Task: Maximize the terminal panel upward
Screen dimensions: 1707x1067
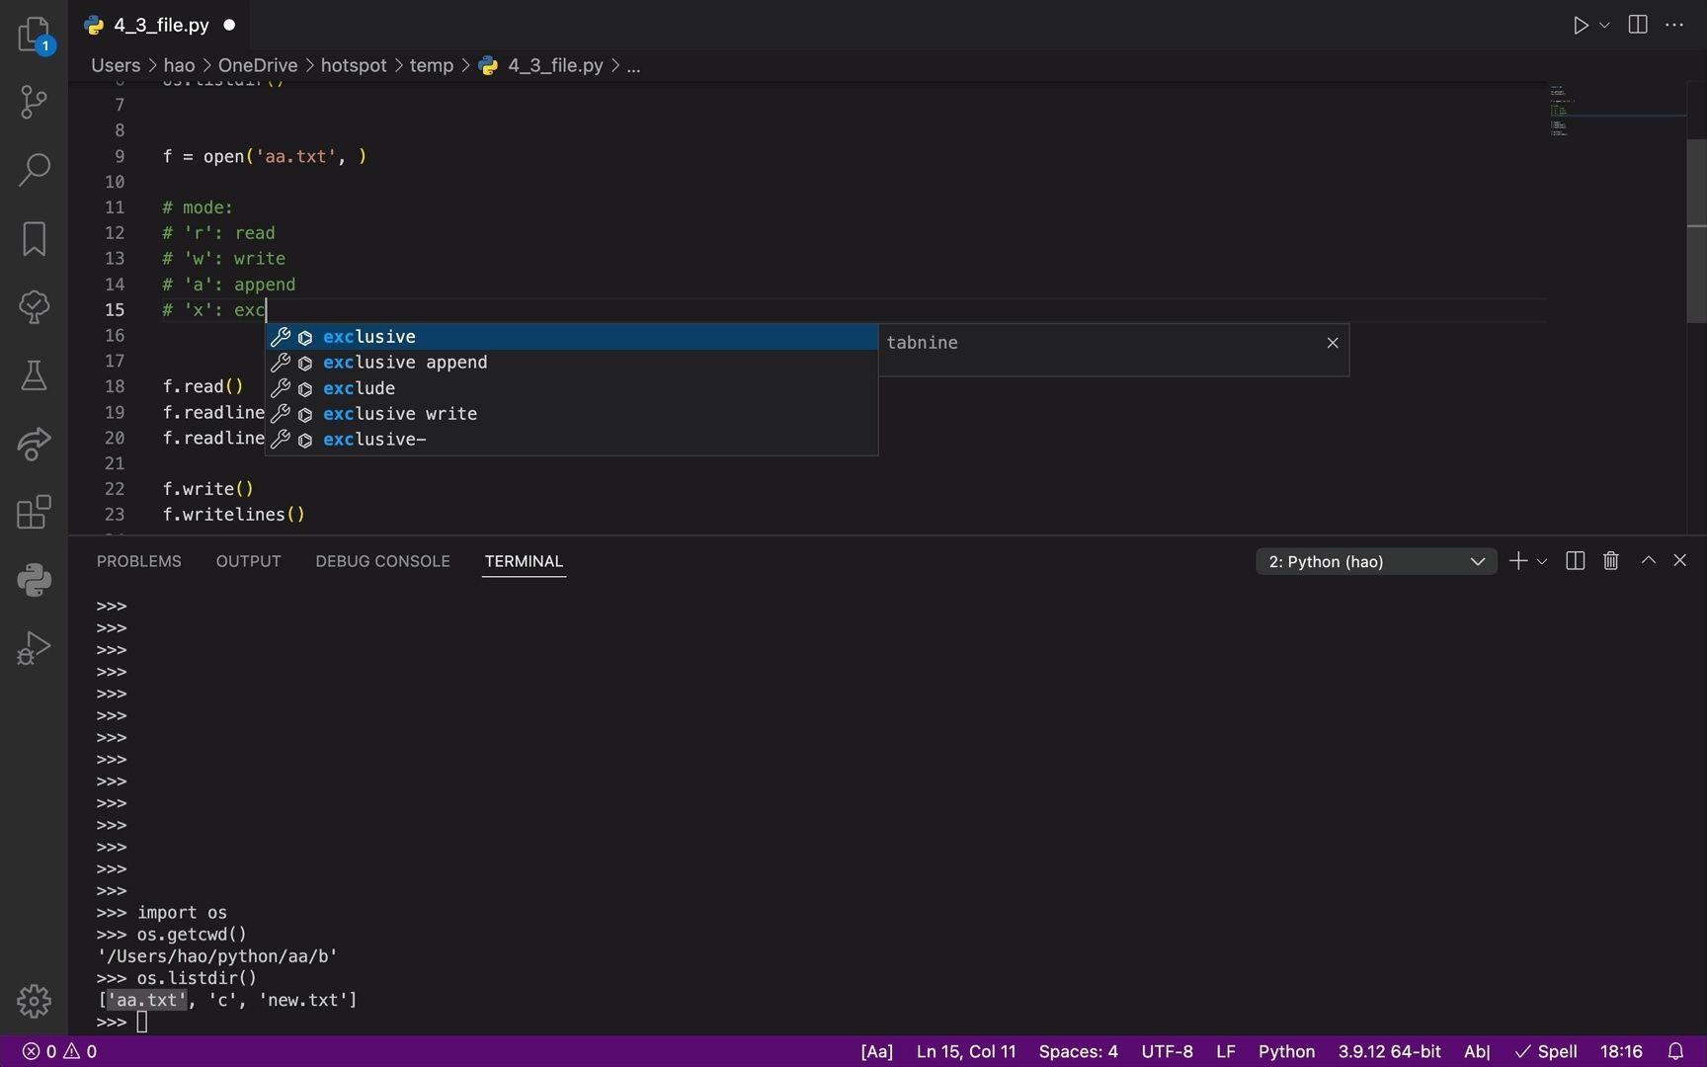Action: click(1647, 560)
